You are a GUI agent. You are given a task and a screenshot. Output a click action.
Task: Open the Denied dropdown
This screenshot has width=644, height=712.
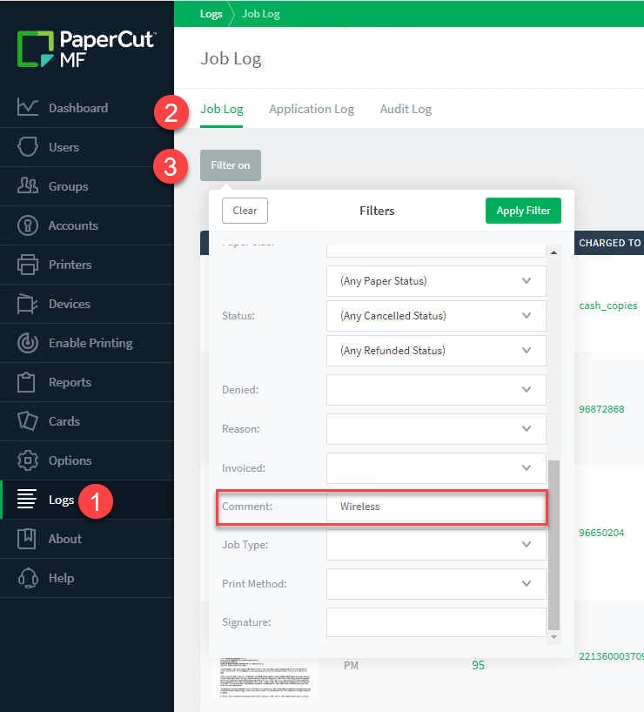click(x=436, y=390)
